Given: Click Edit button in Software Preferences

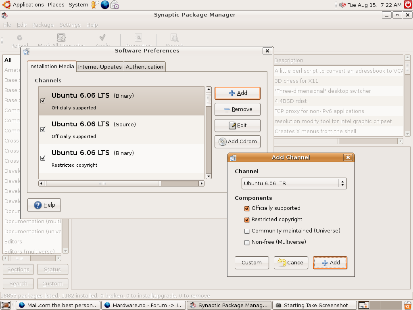Looking at the screenshot, I should pos(238,126).
